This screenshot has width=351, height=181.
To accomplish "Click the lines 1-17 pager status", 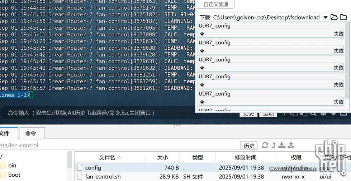I will 15,95.
